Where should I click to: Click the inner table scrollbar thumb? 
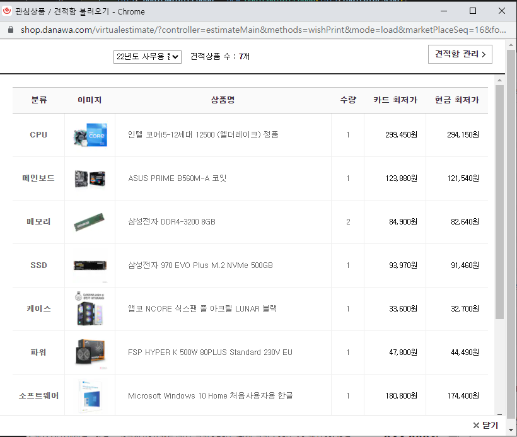point(499,202)
